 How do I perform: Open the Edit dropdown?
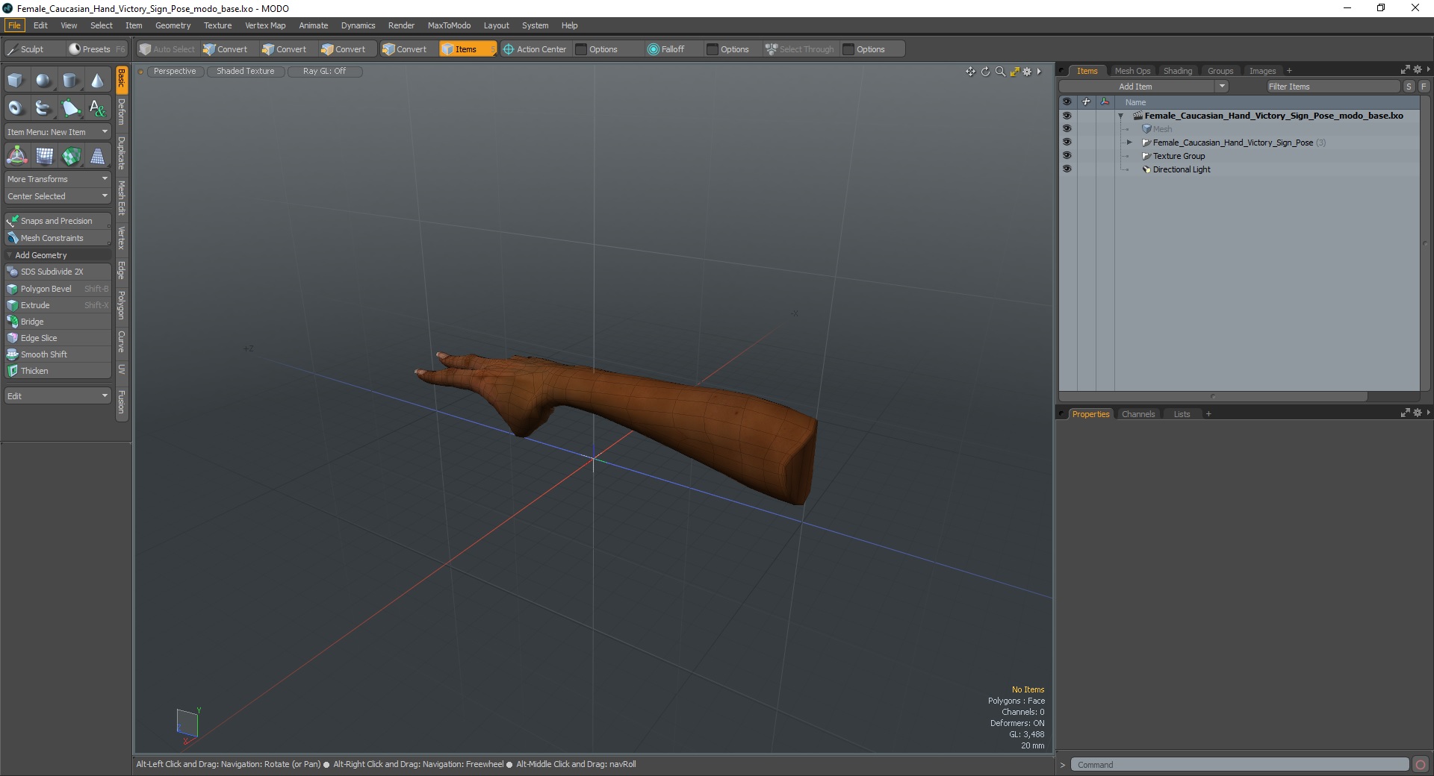click(x=58, y=396)
